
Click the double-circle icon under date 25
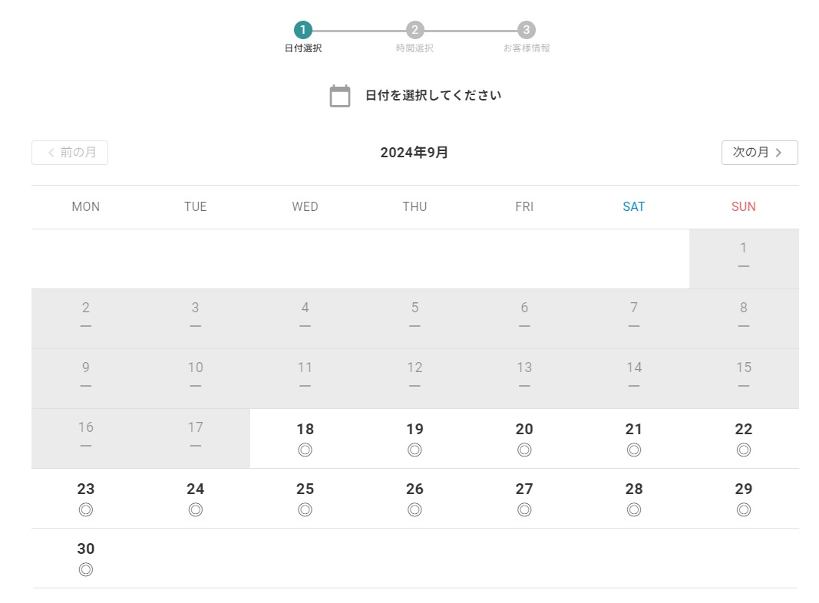[305, 509]
